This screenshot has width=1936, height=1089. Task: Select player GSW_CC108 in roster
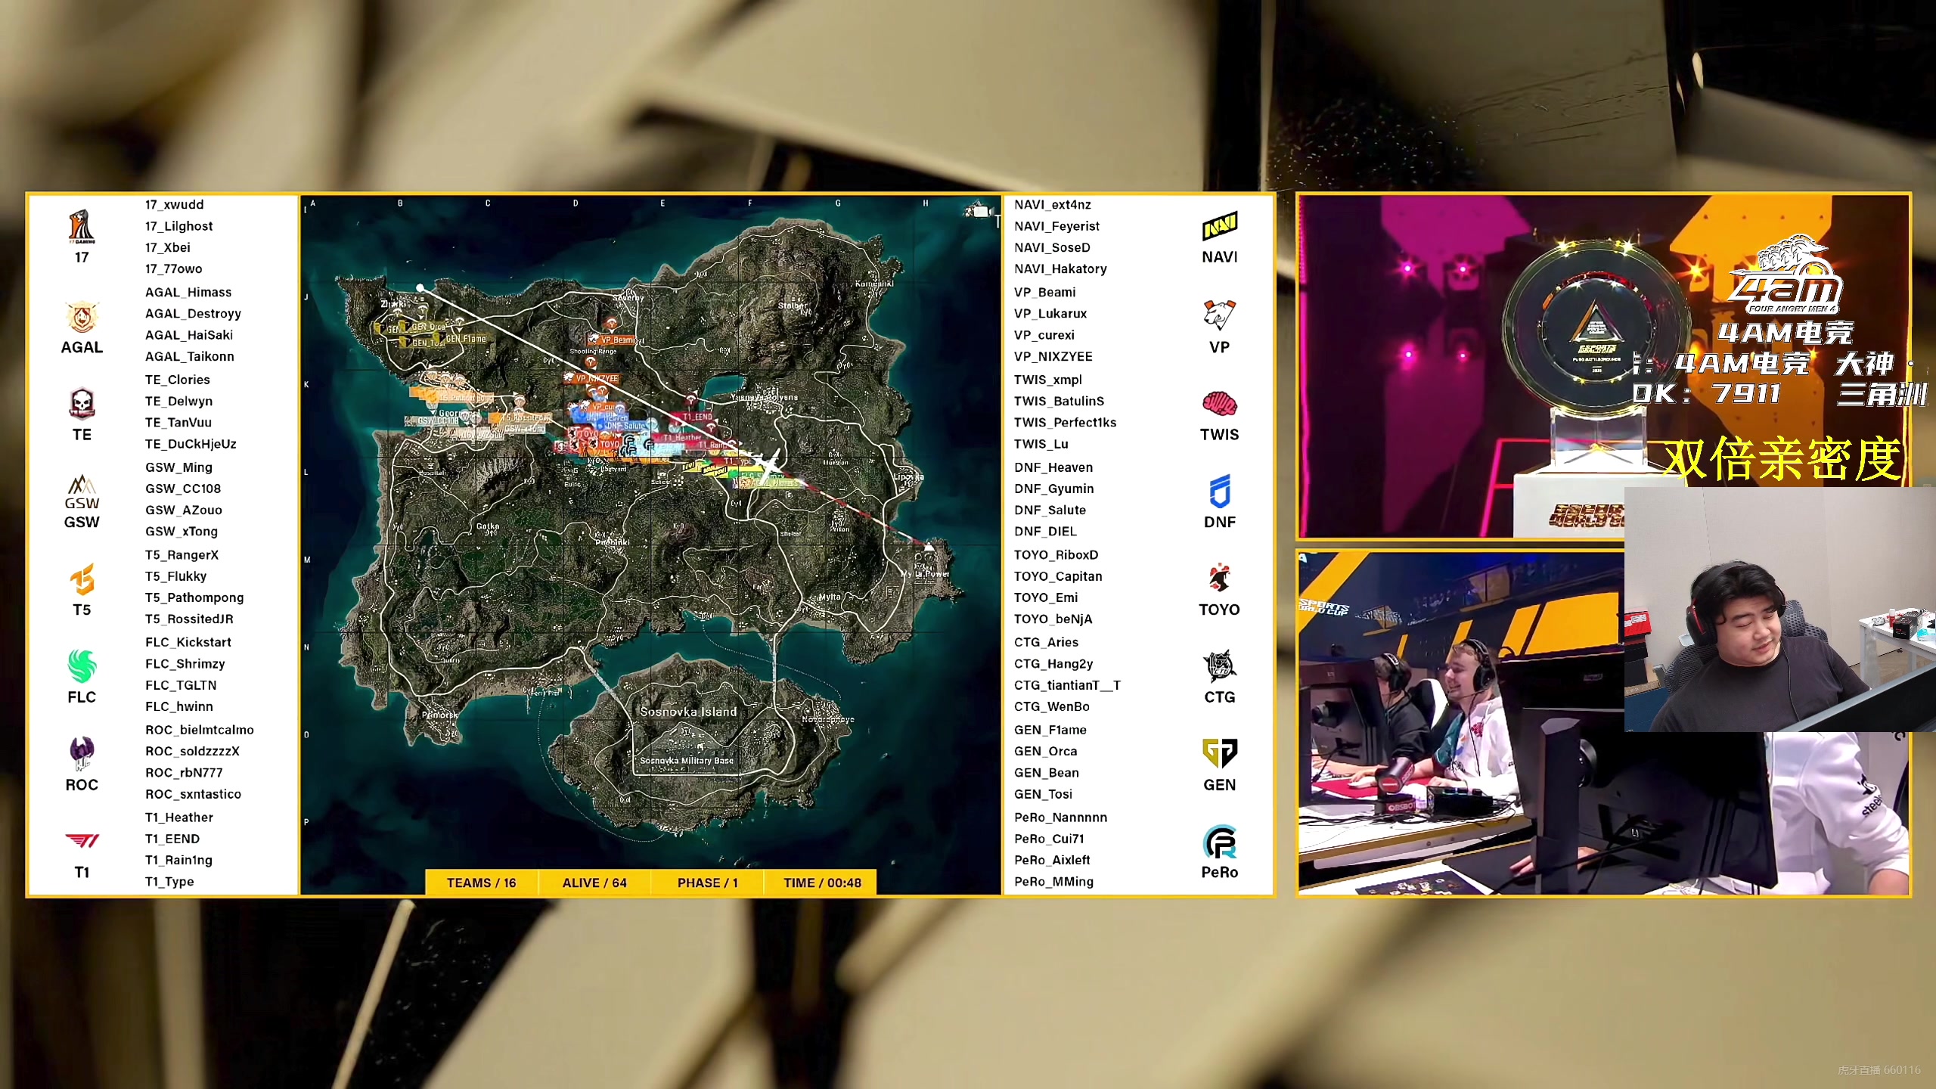point(183,489)
